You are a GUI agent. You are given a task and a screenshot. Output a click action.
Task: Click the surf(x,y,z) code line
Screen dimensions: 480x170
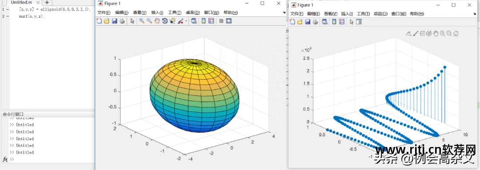pos(32,16)
